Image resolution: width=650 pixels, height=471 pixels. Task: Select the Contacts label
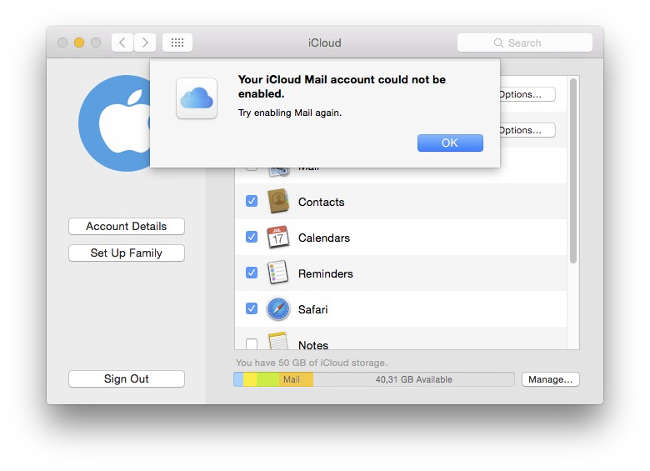coord(322,202)
